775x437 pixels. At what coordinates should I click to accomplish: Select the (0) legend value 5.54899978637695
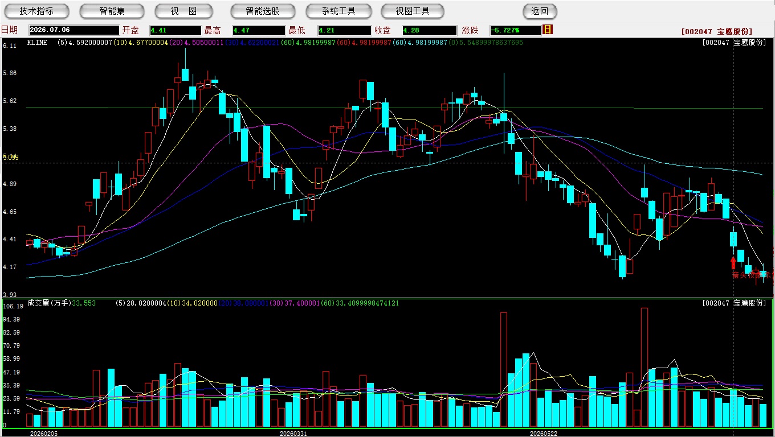pyautogui.click(x=486, y=43)
